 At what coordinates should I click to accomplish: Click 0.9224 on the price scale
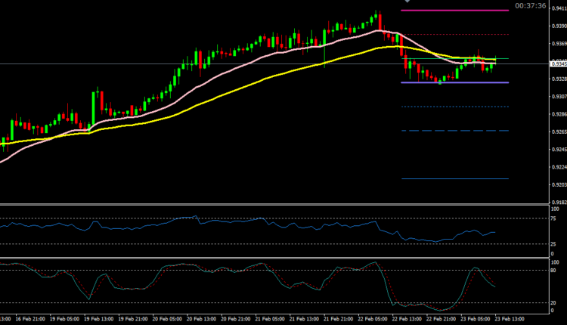[559, 167]
